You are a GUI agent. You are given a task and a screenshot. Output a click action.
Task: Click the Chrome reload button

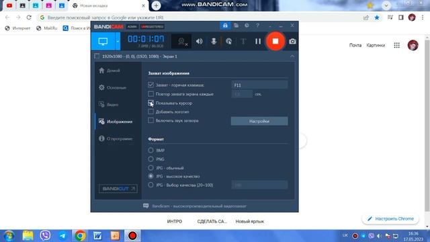tap(29, 17)
